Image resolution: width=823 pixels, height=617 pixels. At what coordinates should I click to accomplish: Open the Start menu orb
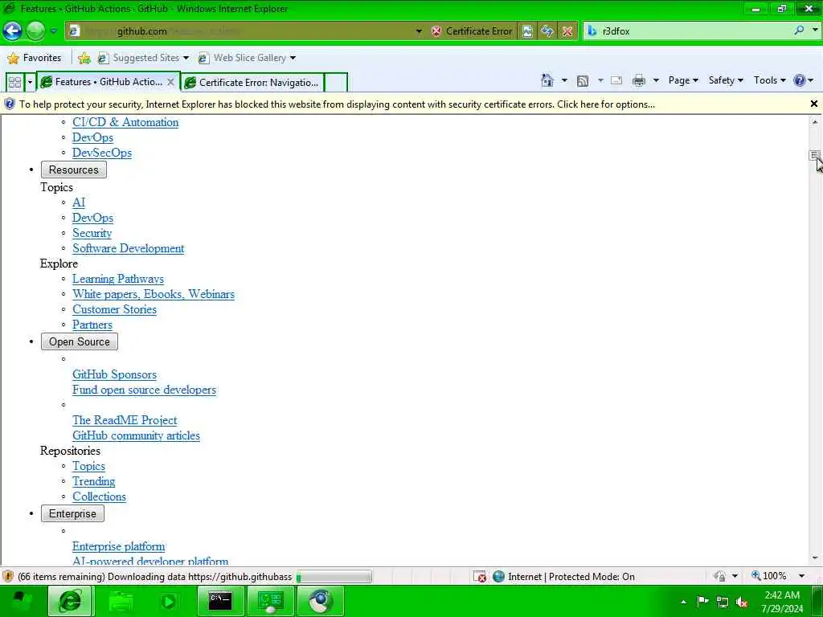[x=21, y=601]
